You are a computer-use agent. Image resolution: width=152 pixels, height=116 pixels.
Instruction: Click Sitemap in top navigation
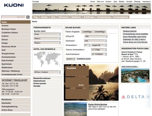[x=137, y=2]
